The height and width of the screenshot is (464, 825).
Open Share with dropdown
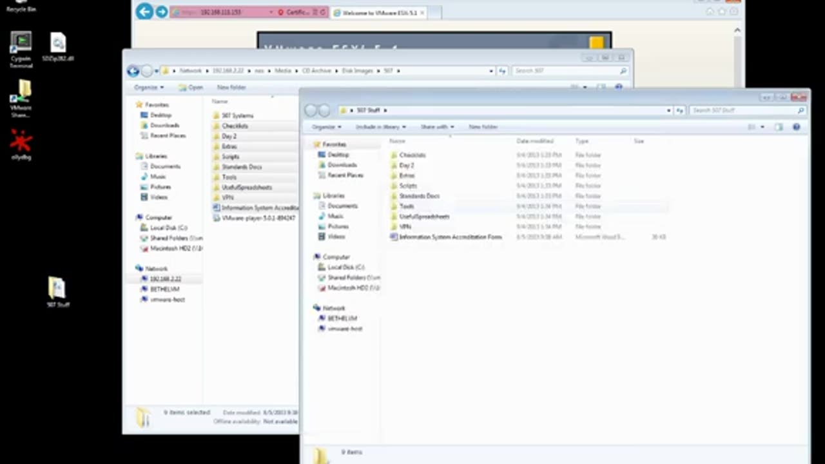tap(438, 127)
